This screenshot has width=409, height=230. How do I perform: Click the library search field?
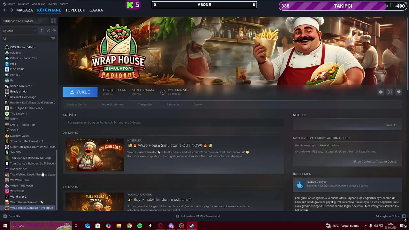click(x=27, y=39)
